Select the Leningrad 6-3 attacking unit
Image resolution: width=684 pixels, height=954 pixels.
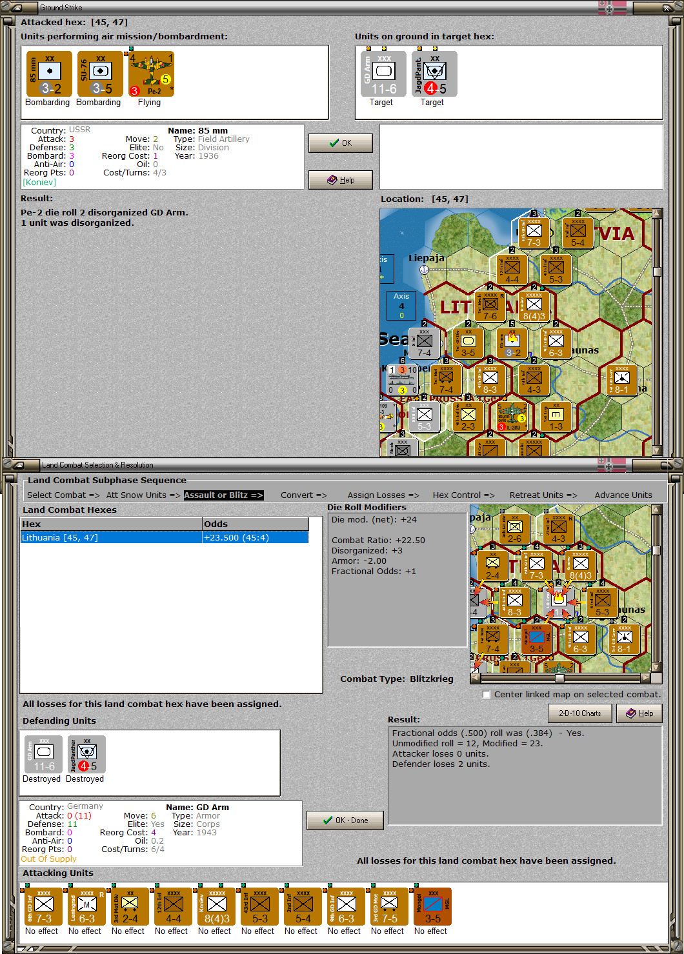coord(86,907)
